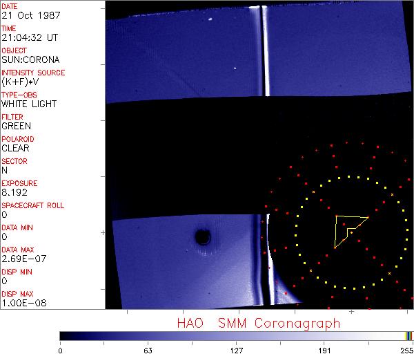Click the 255 label under the color bar
Viewport: 414px width, 354px height.
pyautogui.click(x=405, y=351)
